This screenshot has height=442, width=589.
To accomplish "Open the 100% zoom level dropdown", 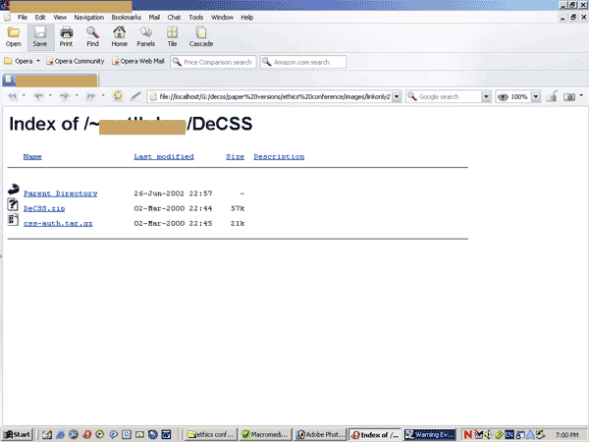I will [536, 97].
